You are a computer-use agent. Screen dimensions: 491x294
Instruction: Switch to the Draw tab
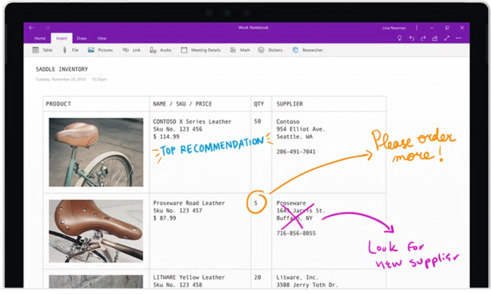click(82, 38)
